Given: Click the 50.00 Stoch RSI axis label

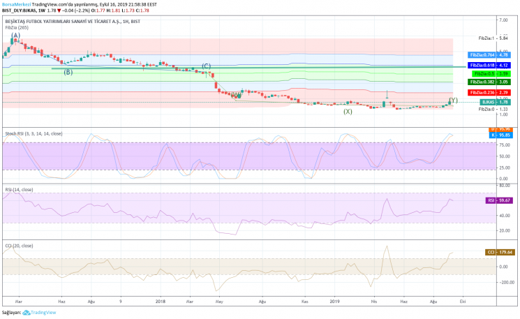Looking at the screenshot, I should click(505, 156).
